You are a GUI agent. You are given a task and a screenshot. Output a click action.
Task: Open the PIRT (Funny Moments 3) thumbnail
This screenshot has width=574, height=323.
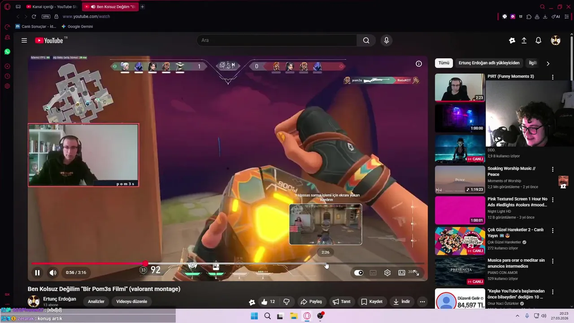460,87
